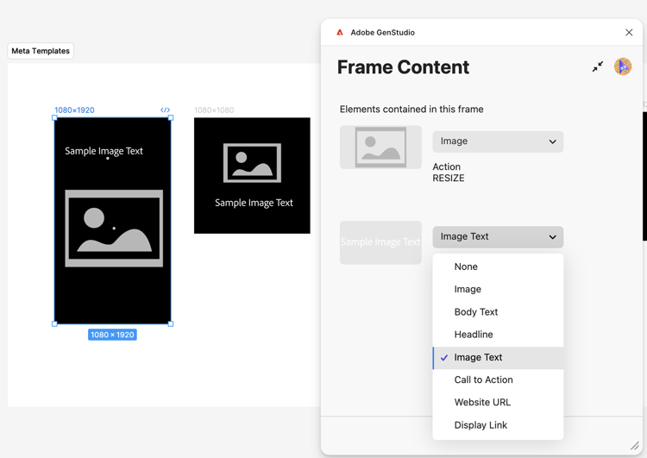Choose None from the role list
The width and height of the screenshot is (647, 458).
coord(498,267)
